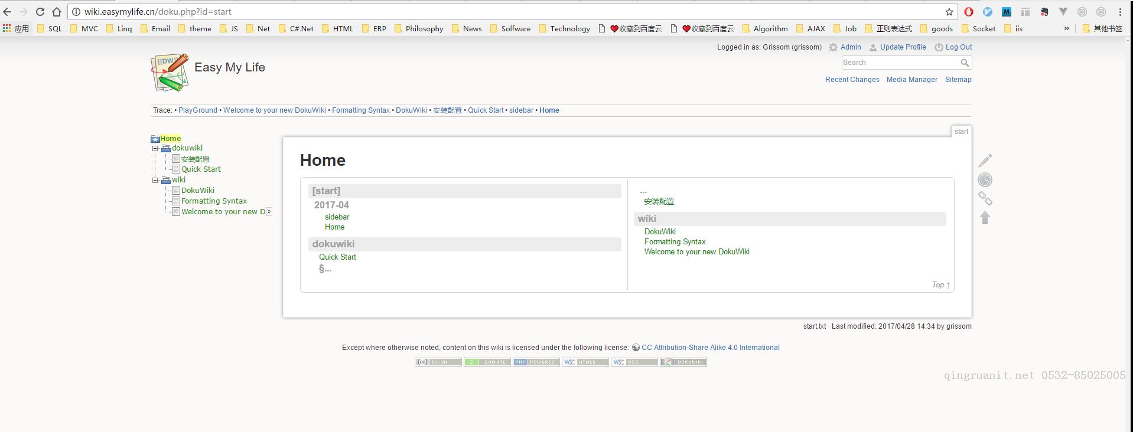Open the Apps shortcut in bookmarks bar
Image resolution: width=1133 pixels, height=432 pixels.
[16, 28]
